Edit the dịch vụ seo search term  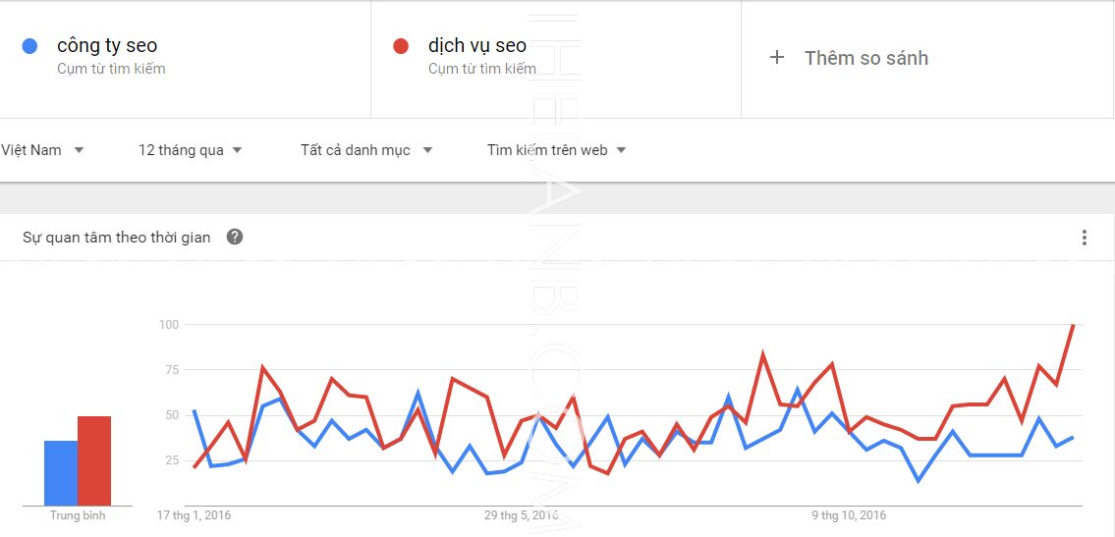(x=477, y=45)
